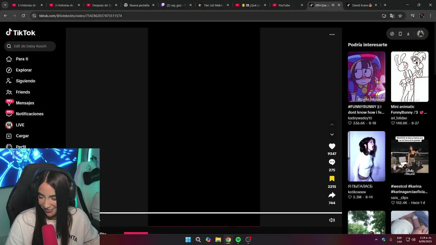Screen dimensions: 436x245
Task: Click the browser address bar URL
Action: (80, 16)
